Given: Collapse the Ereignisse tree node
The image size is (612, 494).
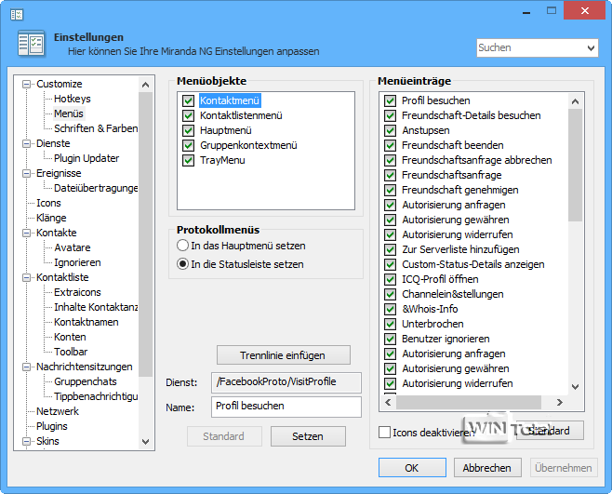Looking at the screenshot, I should coord(27,173).
